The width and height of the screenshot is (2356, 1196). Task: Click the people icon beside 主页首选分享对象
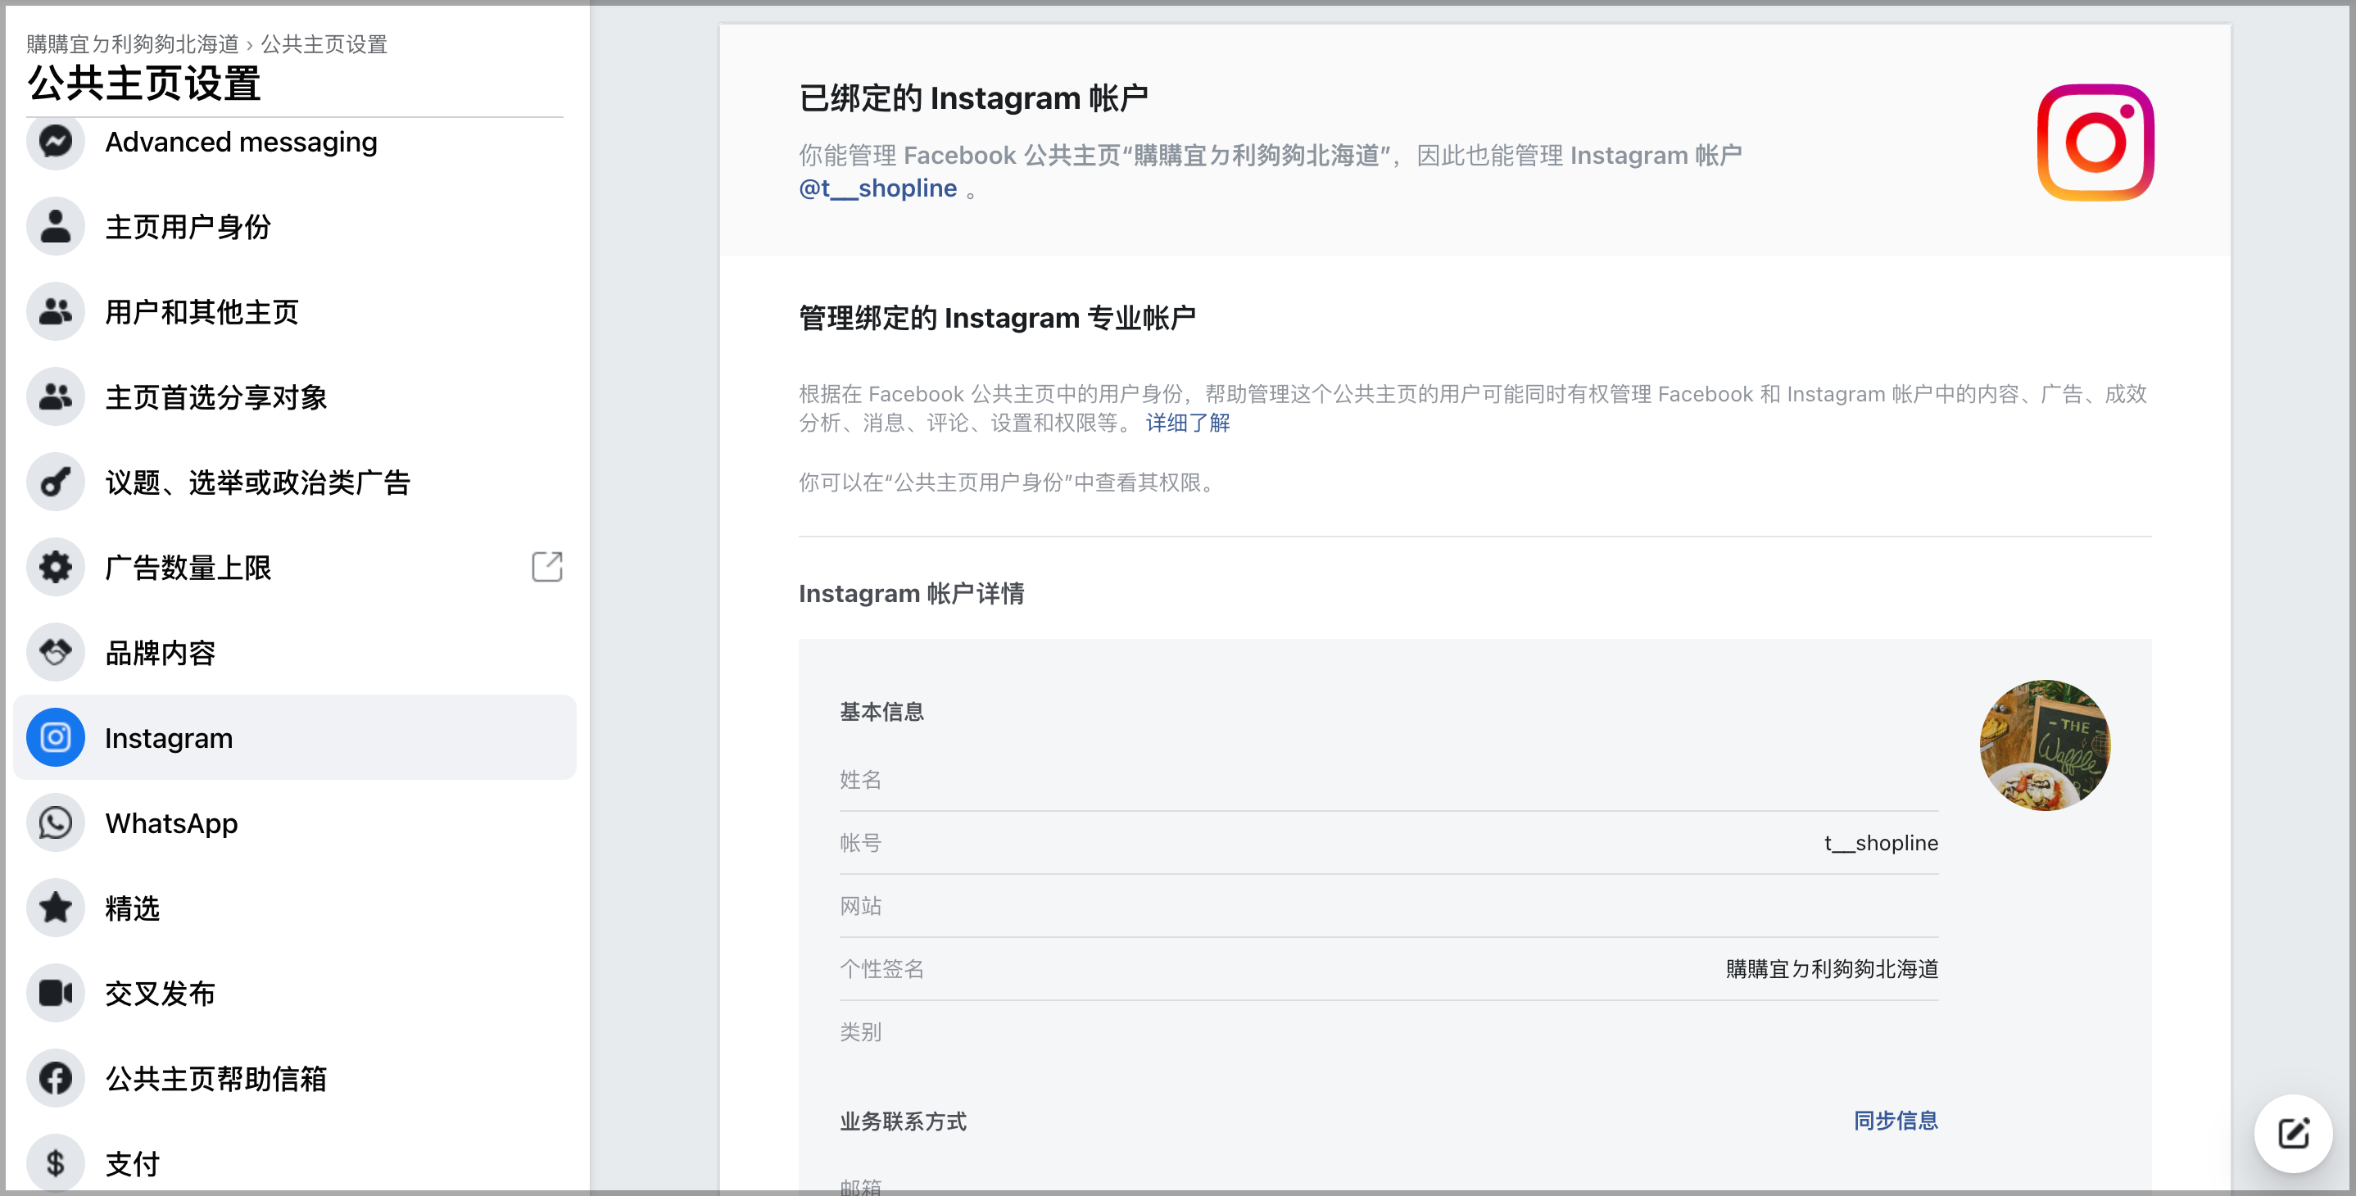[56, 396]
